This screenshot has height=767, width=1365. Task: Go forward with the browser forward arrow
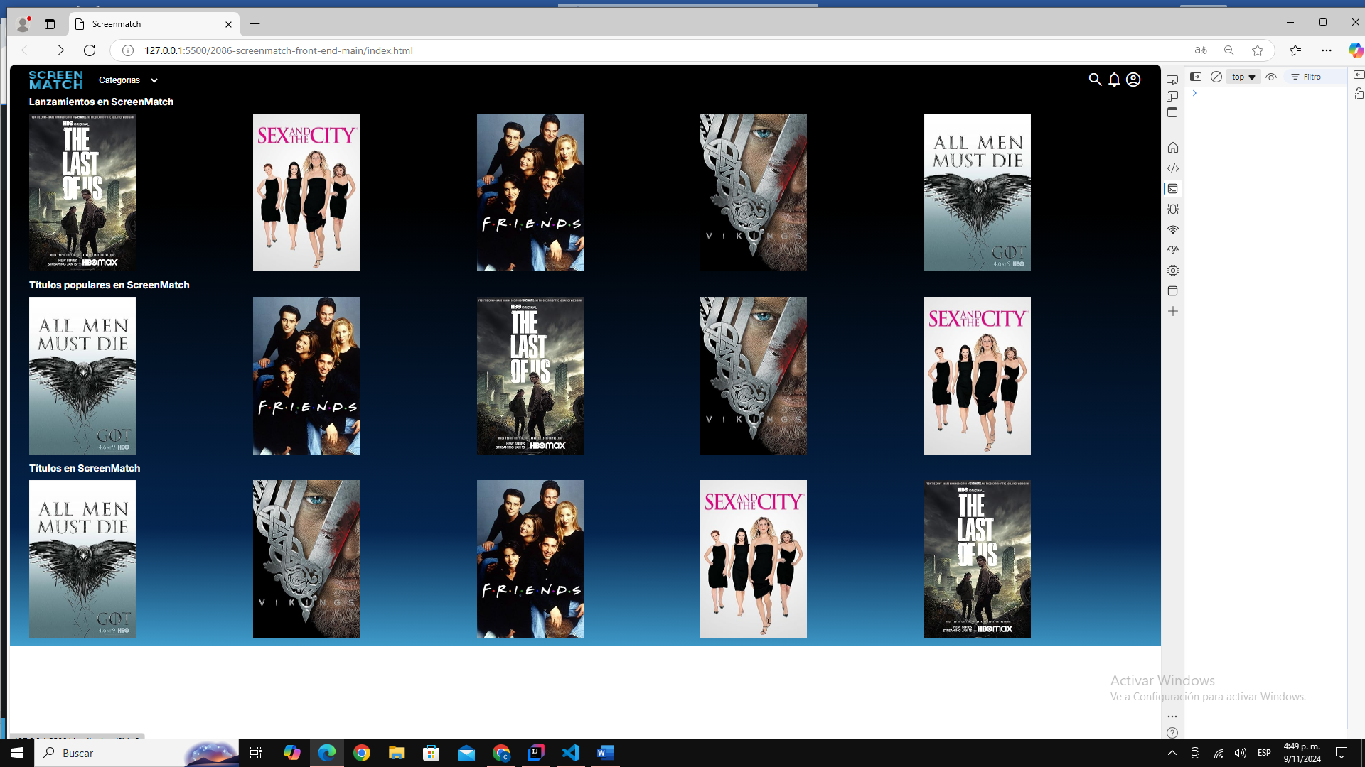coord(58,50)
